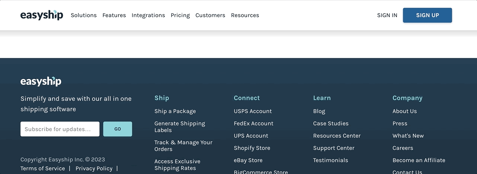
Task: Open the Privacy Policy link
Action: [x=94, y=168]
